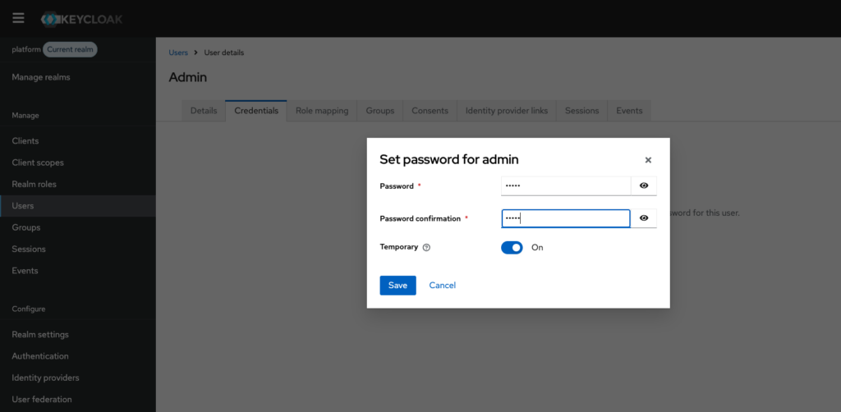Close the Set password dialog
The image size is (841, 412).
[648, 160]
